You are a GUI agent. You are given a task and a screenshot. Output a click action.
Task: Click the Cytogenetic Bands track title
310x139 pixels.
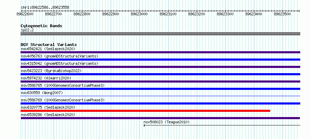click(41, 26)
